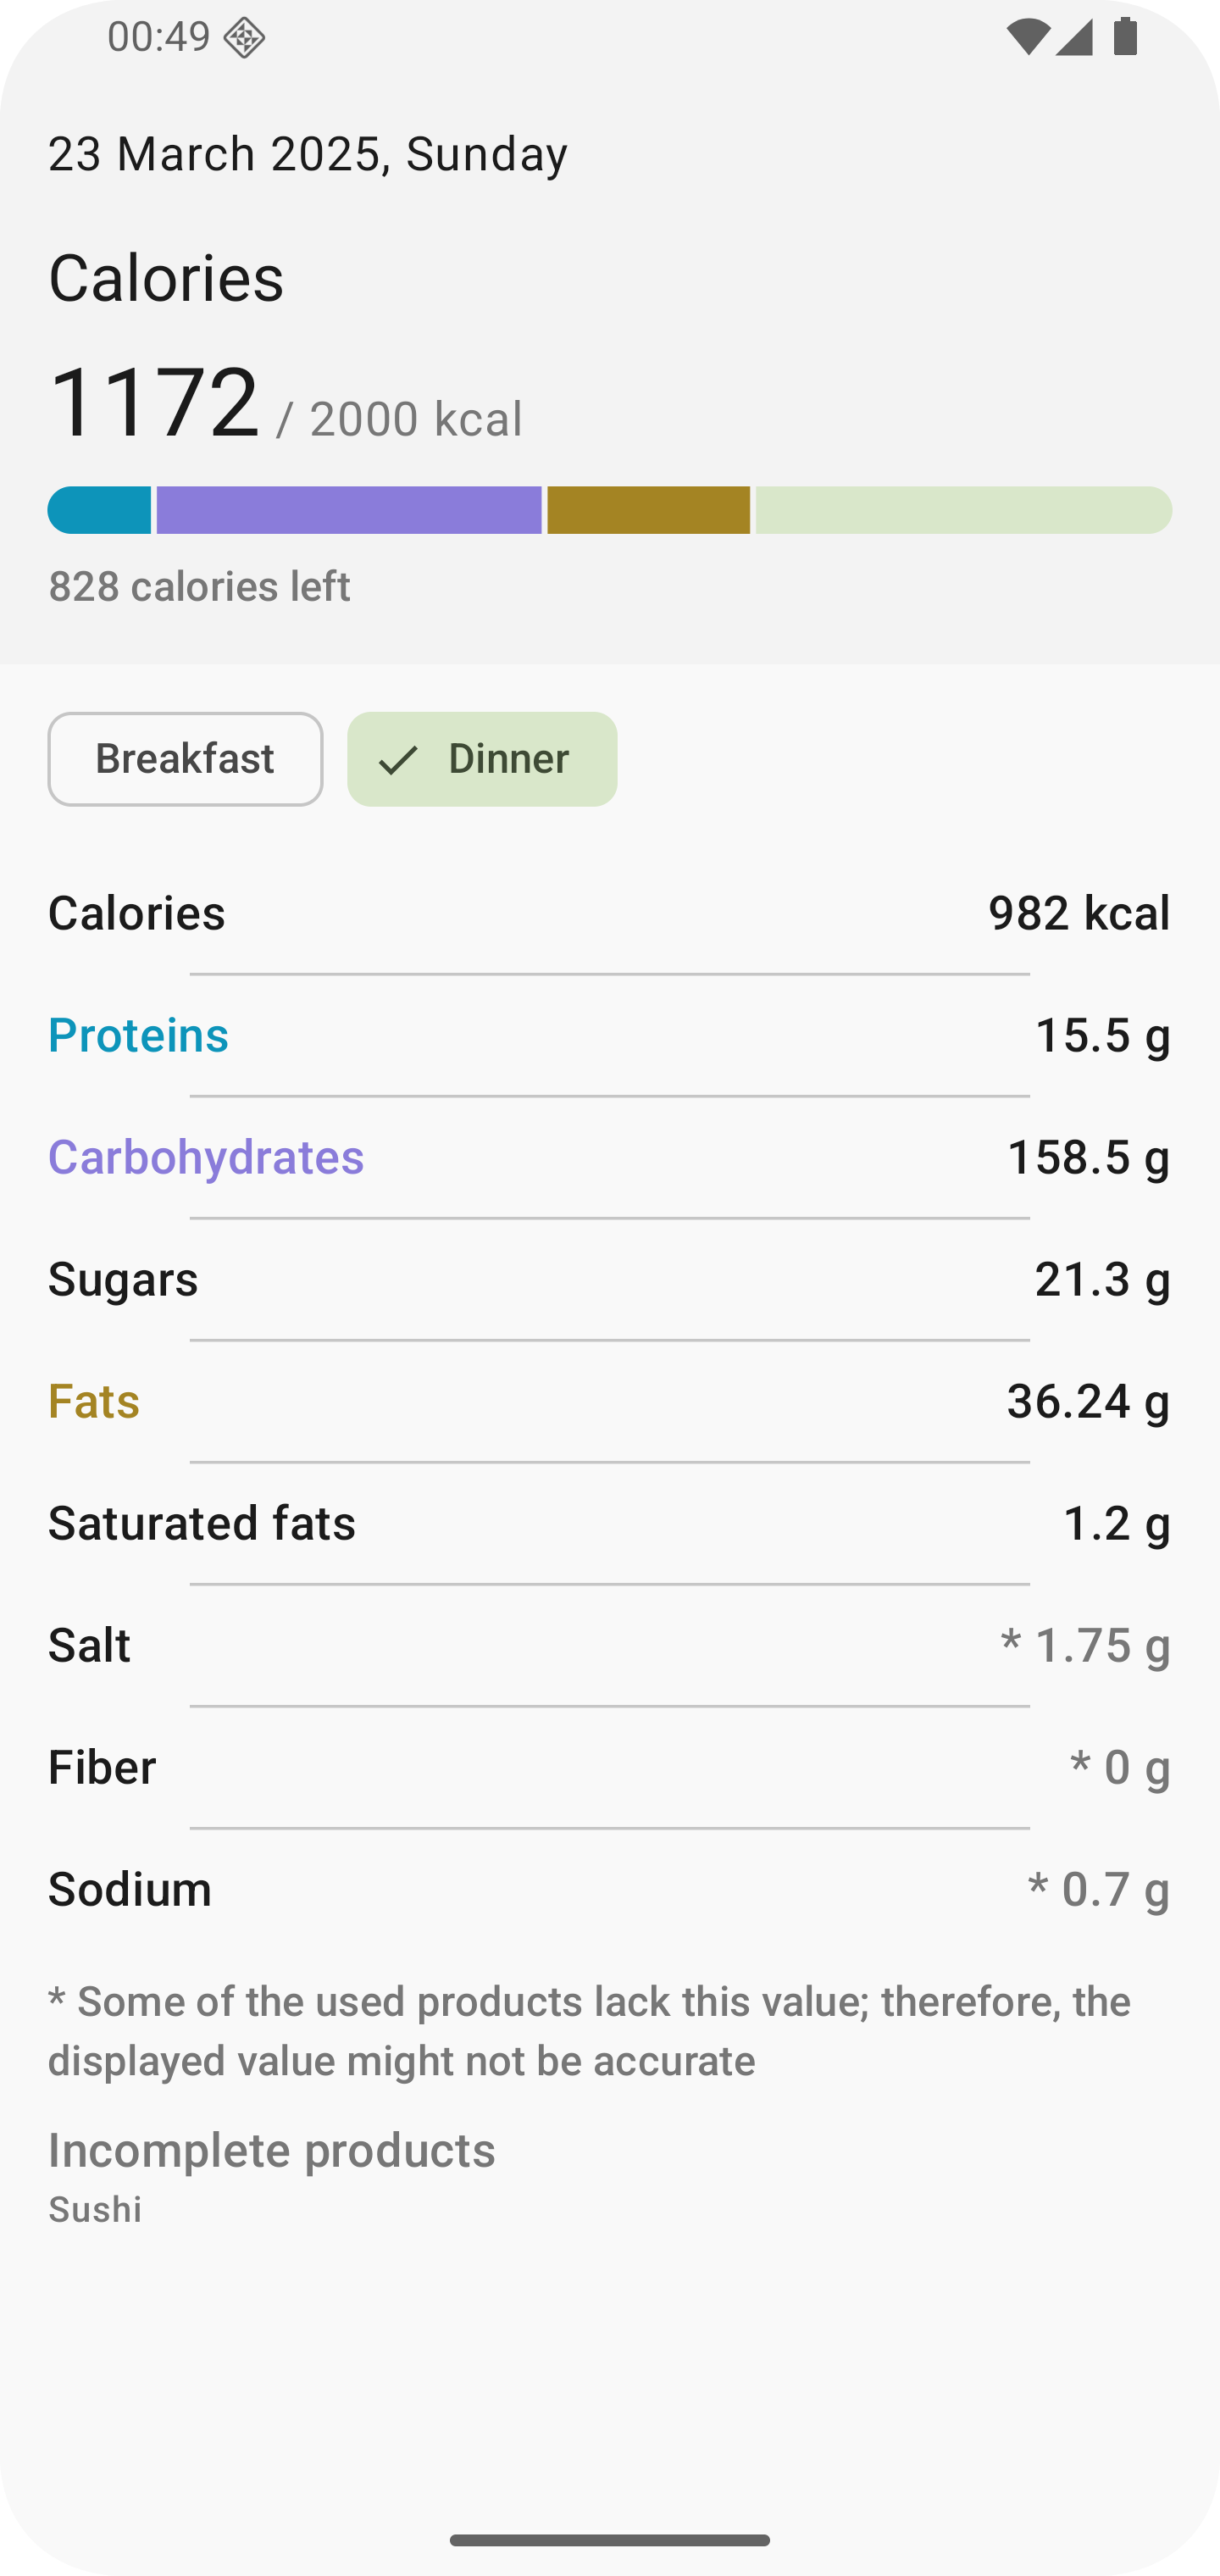Tap the 982 kcal calories value

click(x=1078, y=913)
